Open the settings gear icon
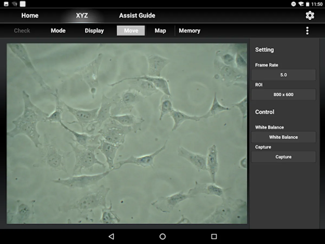The height and width of the screenshot is (244, 325). (x=310, y=15)
